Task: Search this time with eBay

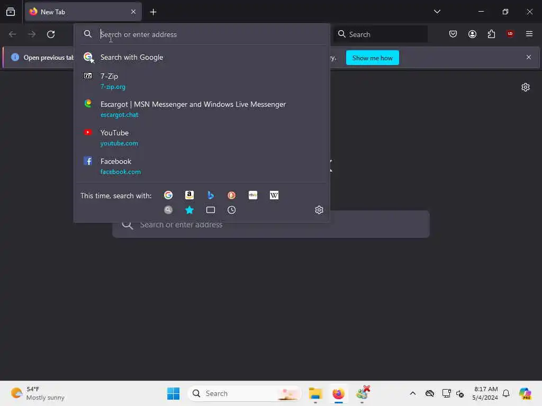Action: point(253,196)
